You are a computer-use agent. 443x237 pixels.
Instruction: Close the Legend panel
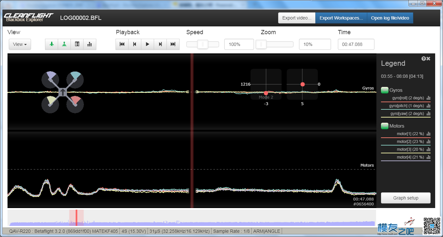tap(428, 59)
